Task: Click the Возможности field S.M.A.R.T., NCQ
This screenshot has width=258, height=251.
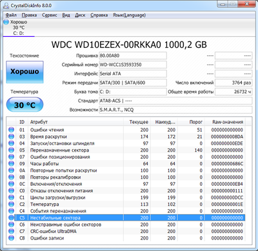Action: tap(175, 110)
